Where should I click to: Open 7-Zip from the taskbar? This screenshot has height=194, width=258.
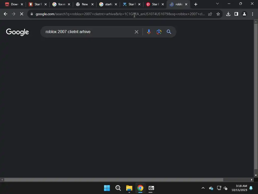pos(151,188)
